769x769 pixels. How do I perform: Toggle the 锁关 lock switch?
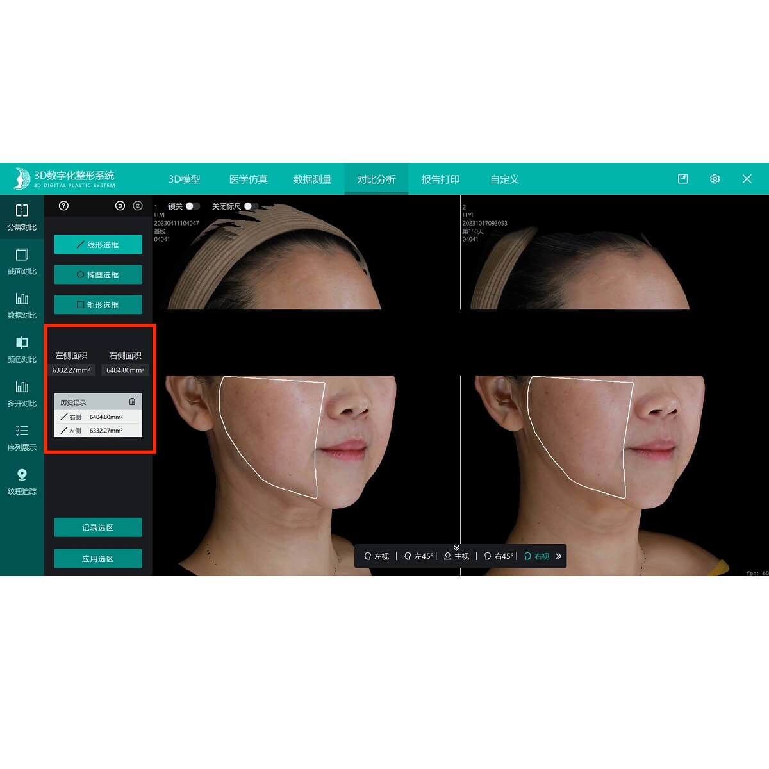click(x=192, y=206)
